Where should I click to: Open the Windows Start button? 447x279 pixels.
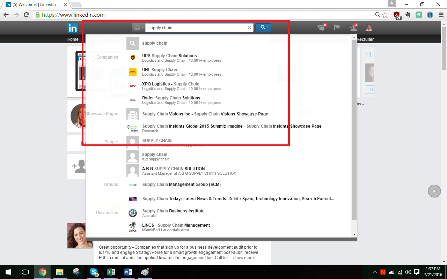pyautogui.click(x=8, y=272)
